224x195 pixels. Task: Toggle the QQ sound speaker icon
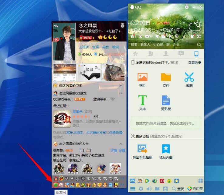(149, 189)
